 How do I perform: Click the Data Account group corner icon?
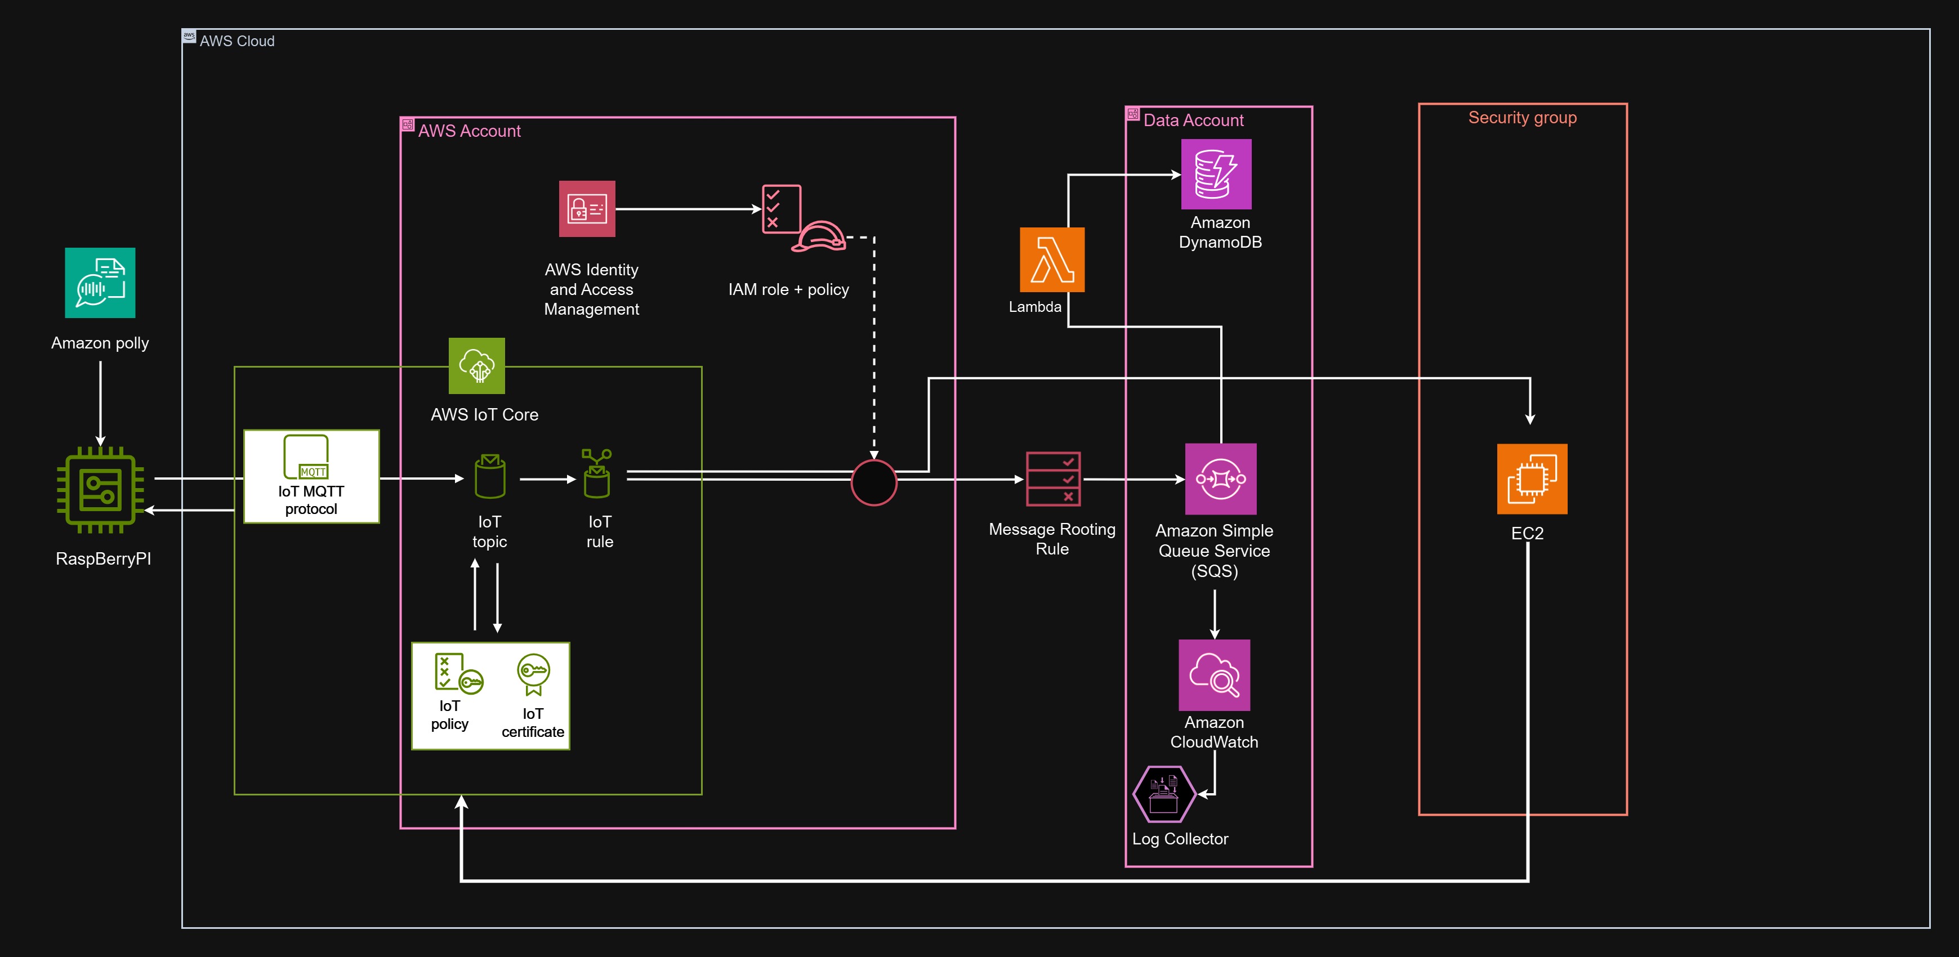[1133, 114]
